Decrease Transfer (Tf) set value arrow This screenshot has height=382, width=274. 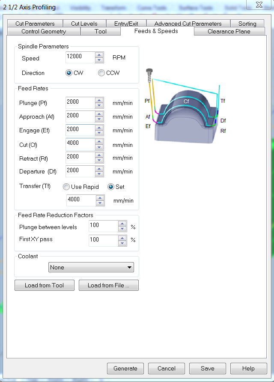click(100, 203)
